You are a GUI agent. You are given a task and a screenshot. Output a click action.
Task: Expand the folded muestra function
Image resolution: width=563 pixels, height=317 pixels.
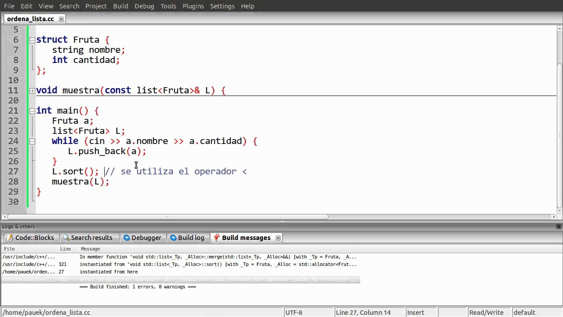click(32, 91)
